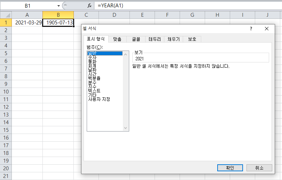This screenshot has height=180, width=282.
Task: Click the 취소 button
Action: (x=259, y=168)
